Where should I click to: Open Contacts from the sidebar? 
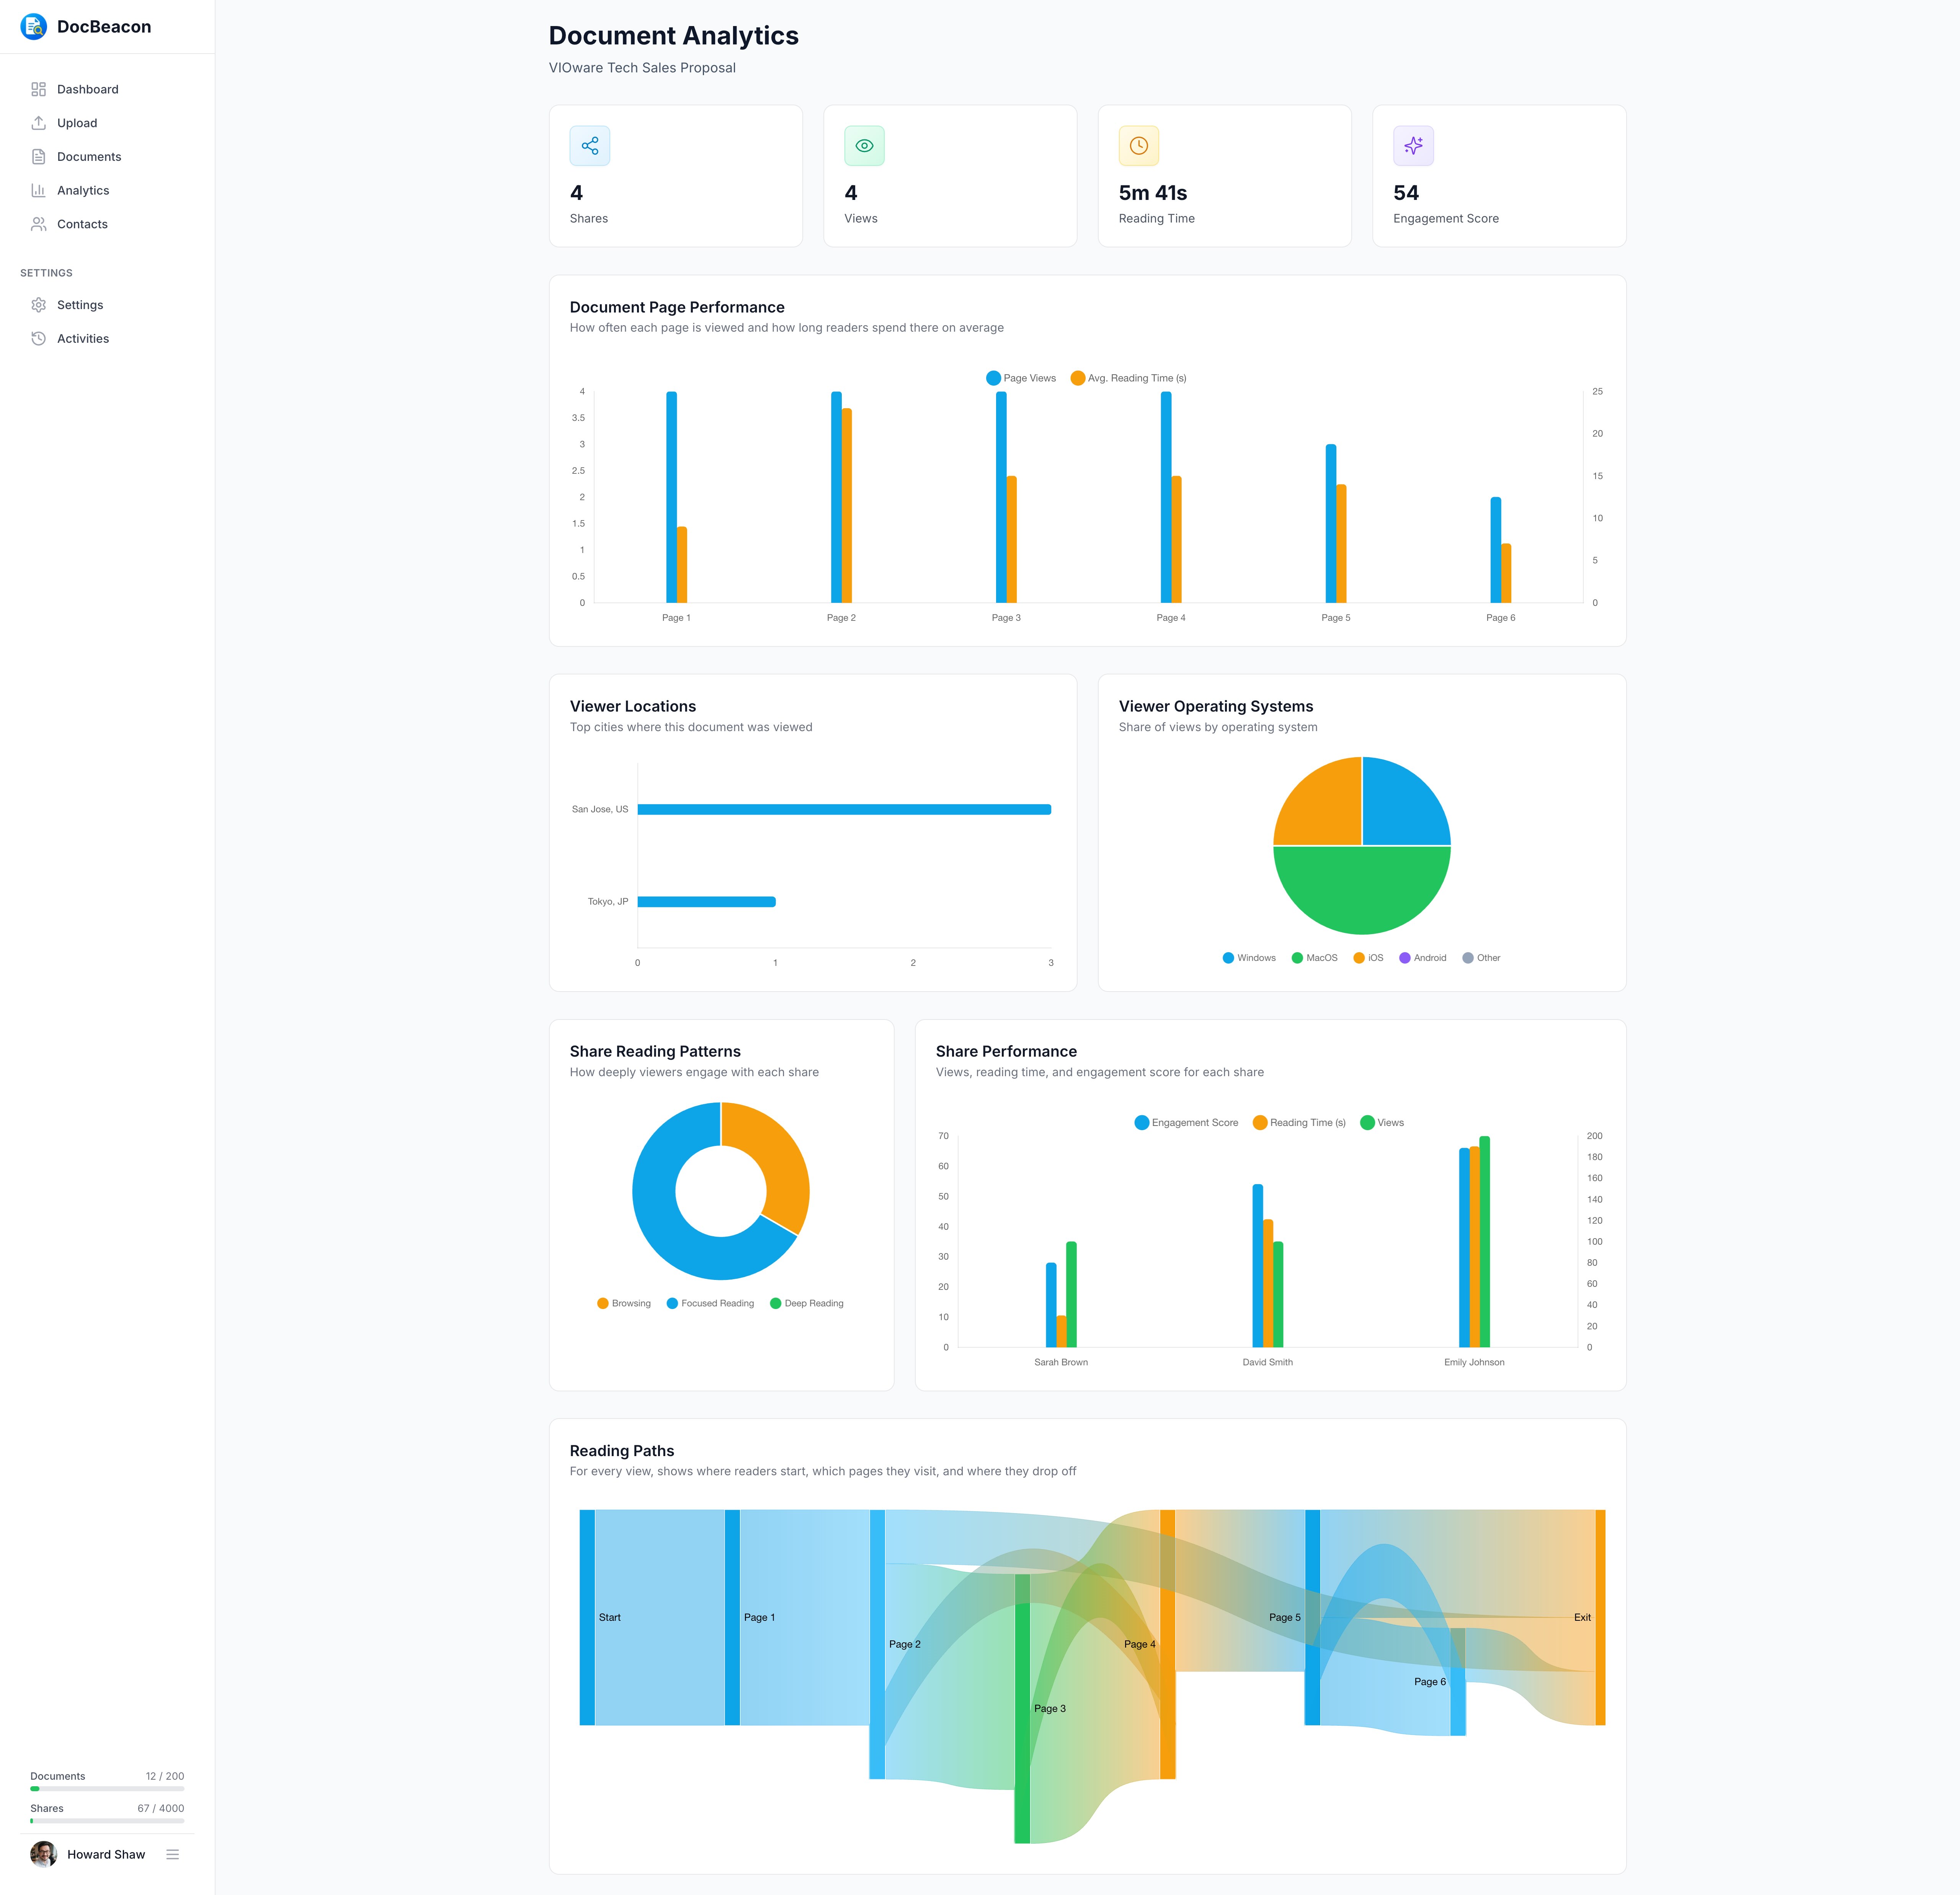pos(82,223)
